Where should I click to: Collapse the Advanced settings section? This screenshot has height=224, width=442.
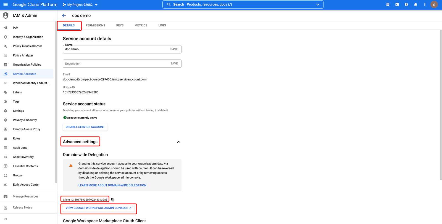click(x=179, y=142)
